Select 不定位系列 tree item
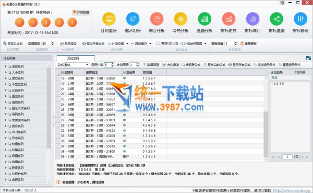This screenshot has height=193, width=313. [19, 84]
